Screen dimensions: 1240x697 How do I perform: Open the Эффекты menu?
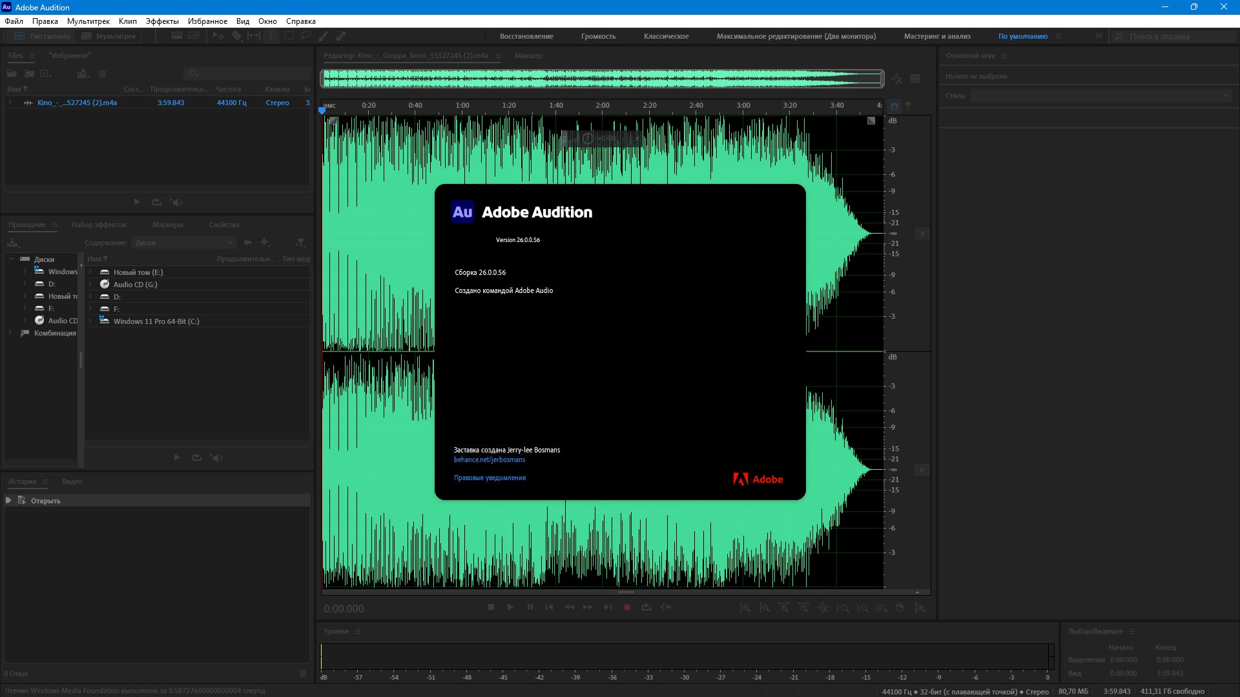coord(161,21)
